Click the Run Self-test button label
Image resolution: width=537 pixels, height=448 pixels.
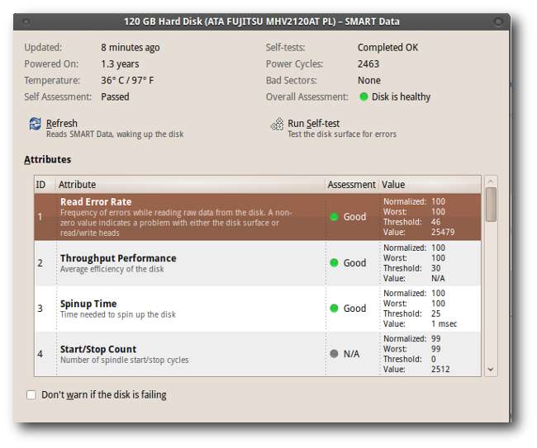[313, 123]
